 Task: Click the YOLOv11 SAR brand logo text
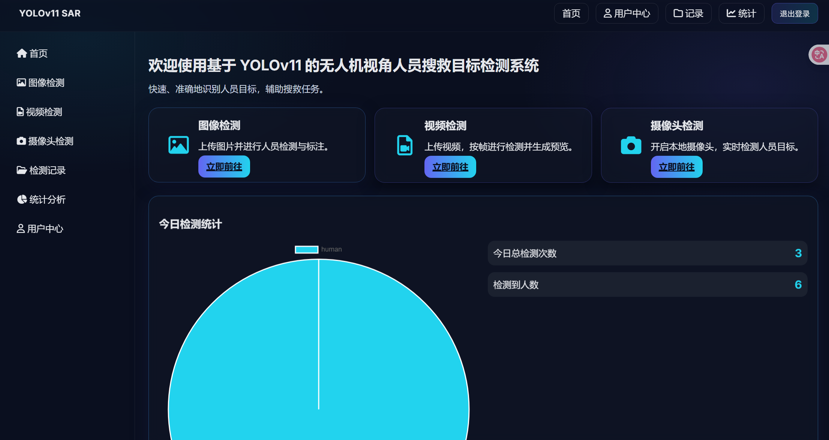pyautogui.click(x=50, y=13)
